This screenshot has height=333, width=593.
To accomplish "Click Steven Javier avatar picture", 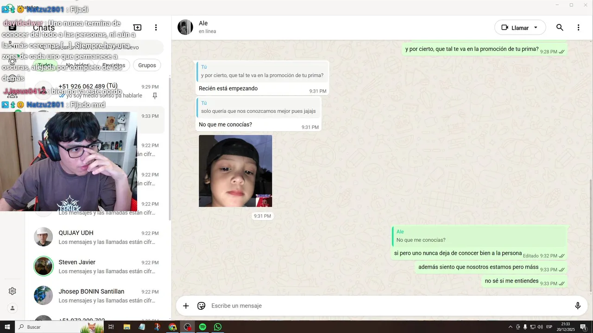I will (43, 266).
